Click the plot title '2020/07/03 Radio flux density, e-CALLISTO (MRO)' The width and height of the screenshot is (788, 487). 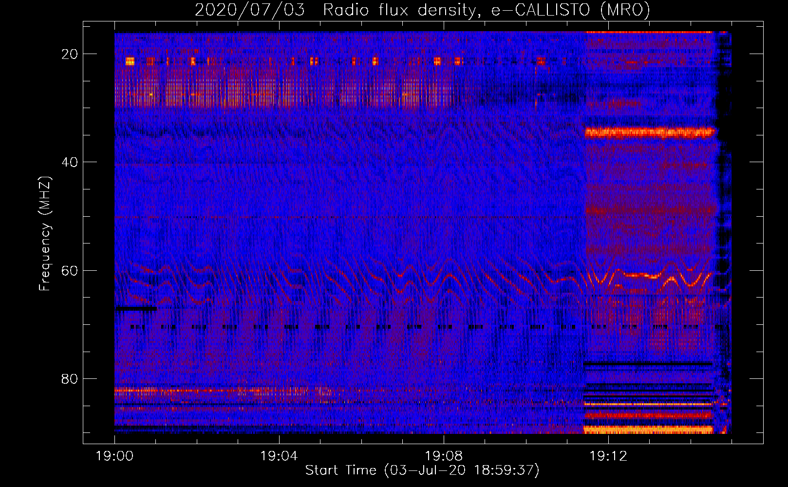click(x=422, y=10)
